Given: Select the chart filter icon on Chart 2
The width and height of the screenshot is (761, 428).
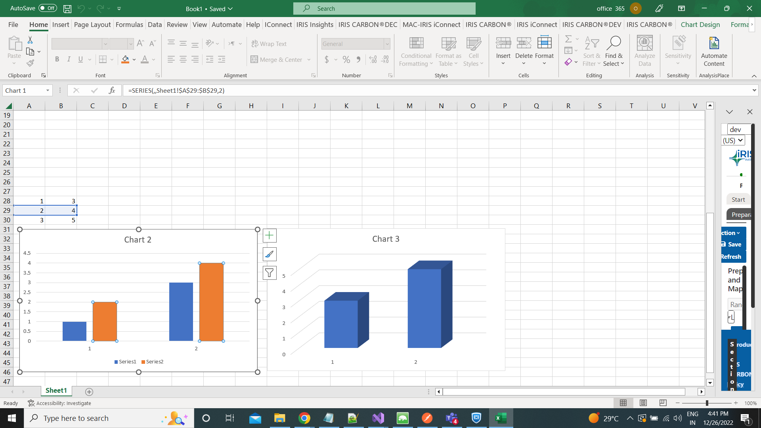Looking at the screenshot, I should point(269,273).
